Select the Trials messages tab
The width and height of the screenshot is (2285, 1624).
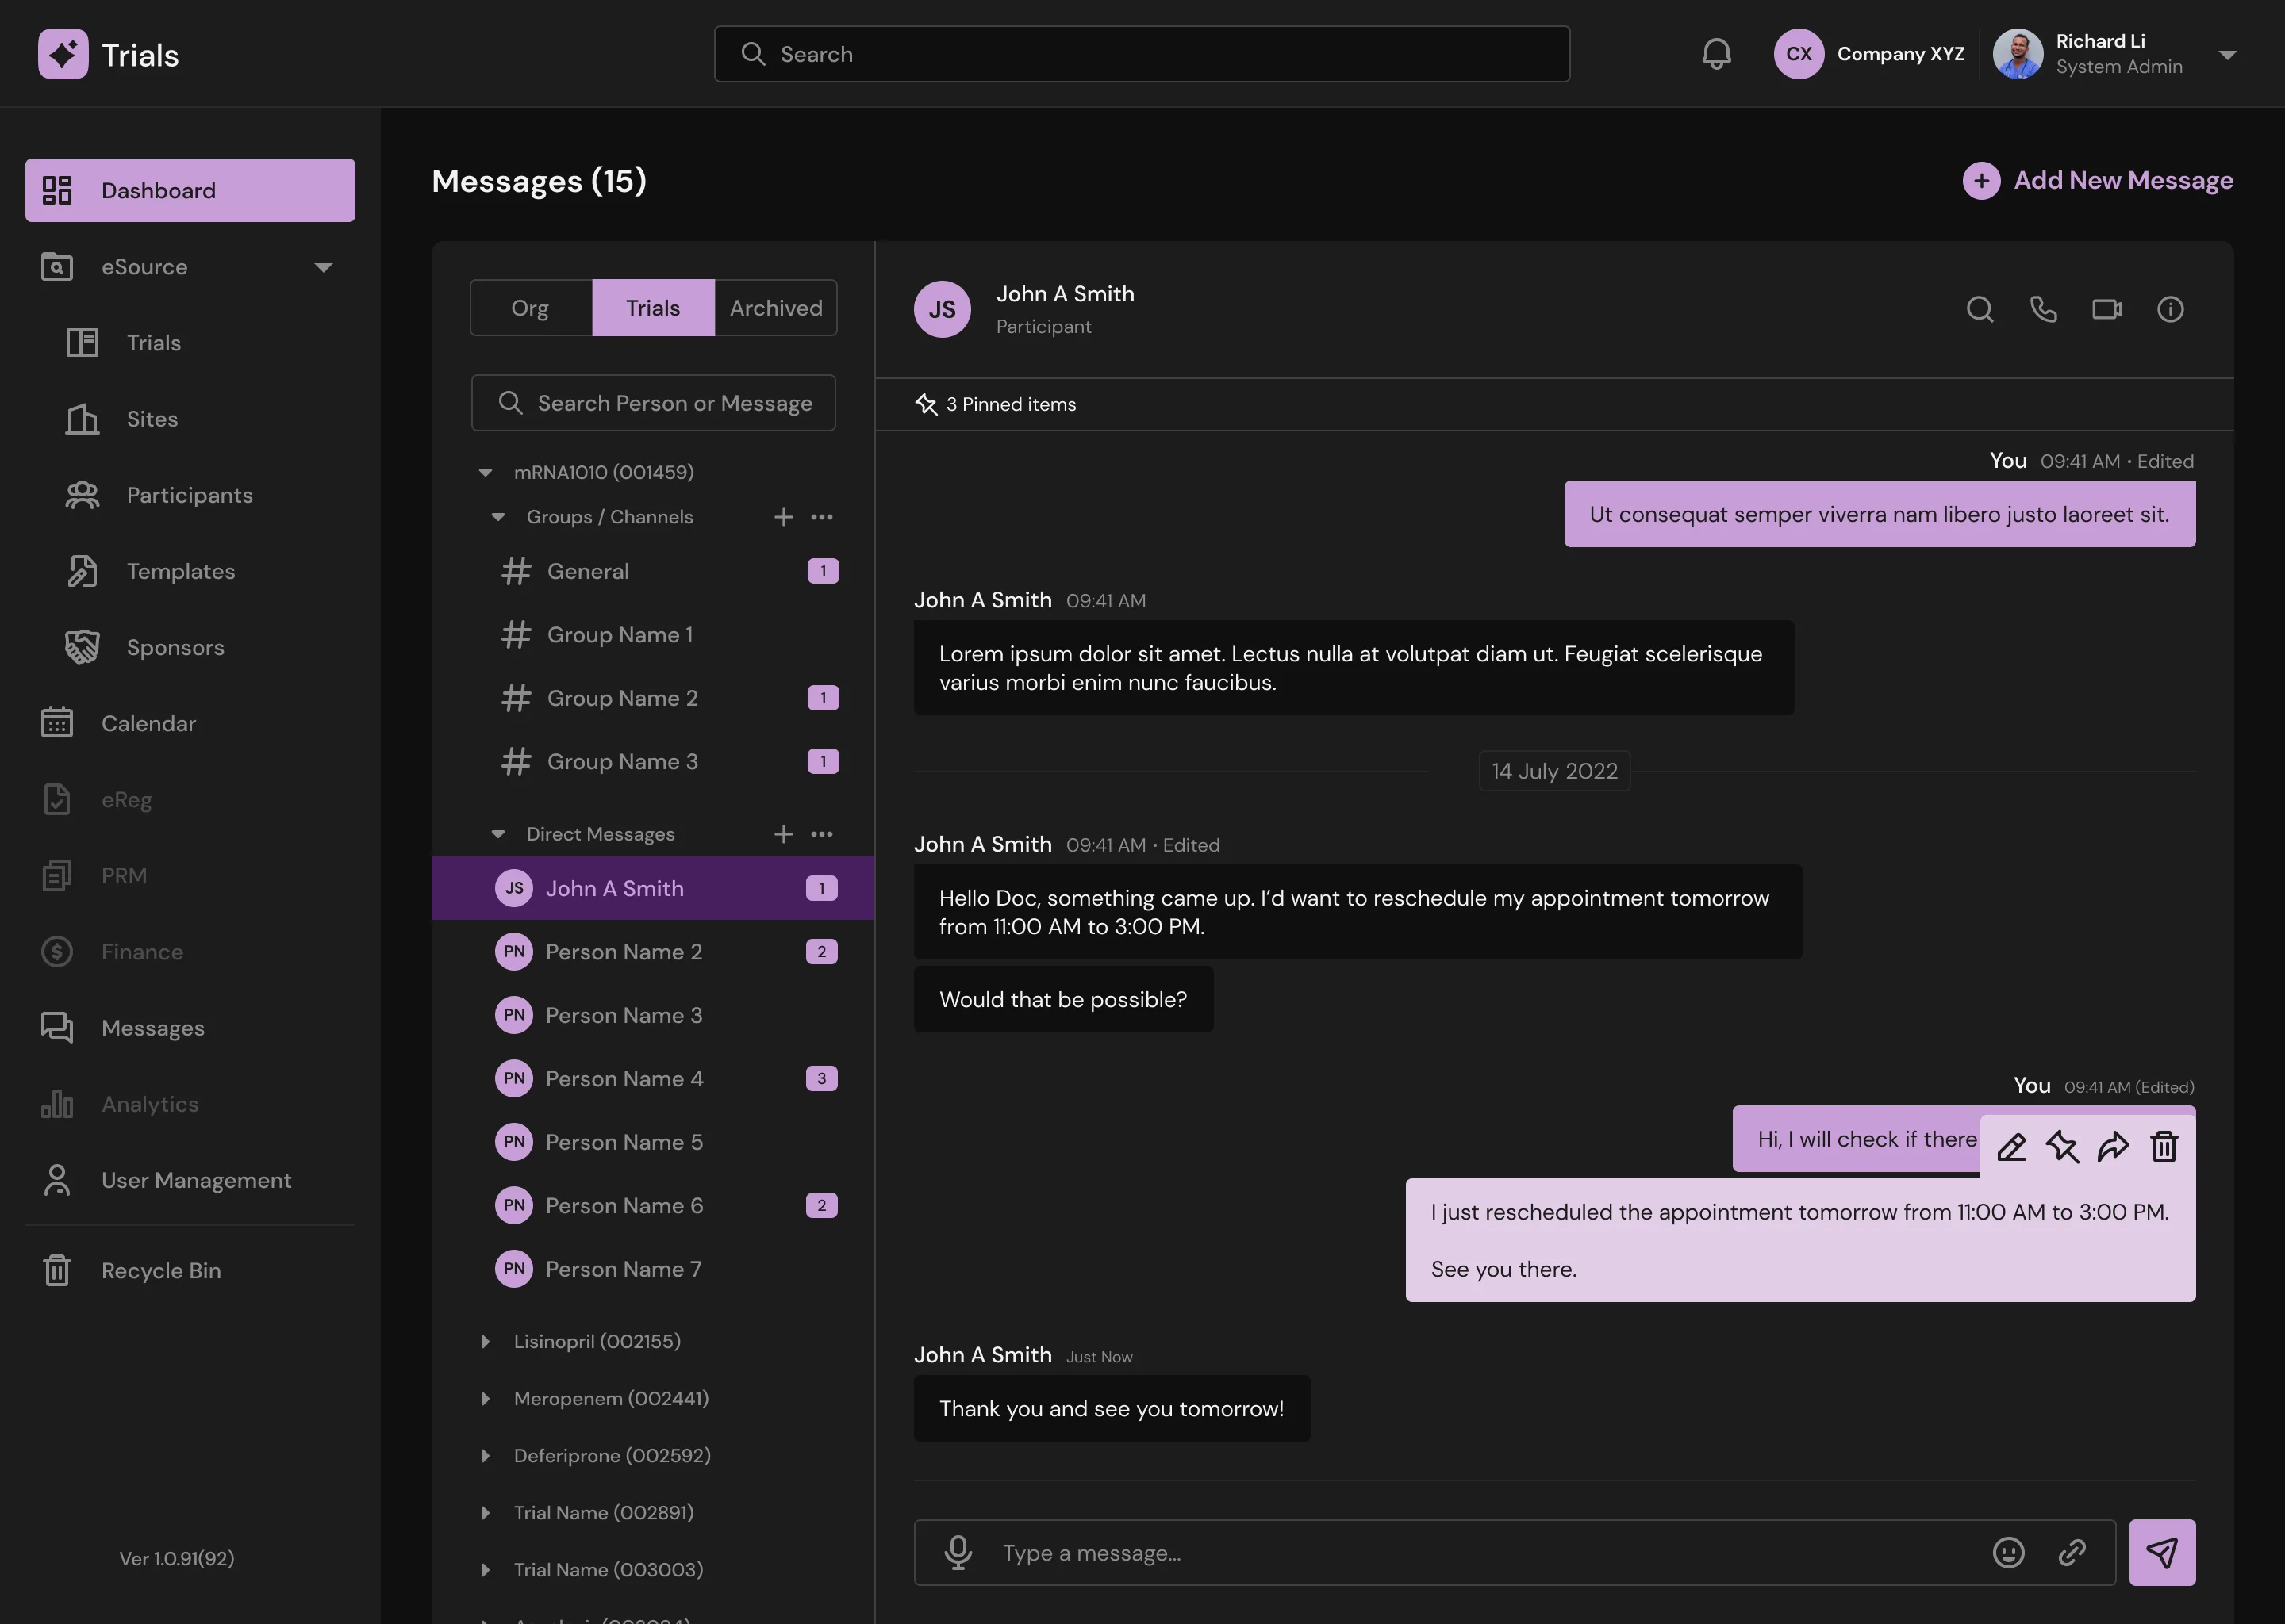tap(653, 308)
